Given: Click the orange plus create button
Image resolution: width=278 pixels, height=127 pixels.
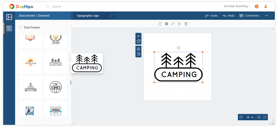Looking at the screenshot, I should click(x=257, y=6).
